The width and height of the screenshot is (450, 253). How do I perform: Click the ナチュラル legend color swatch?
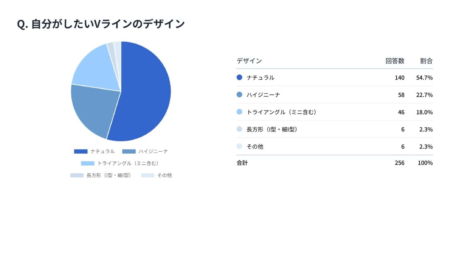[x=81, y=151]
